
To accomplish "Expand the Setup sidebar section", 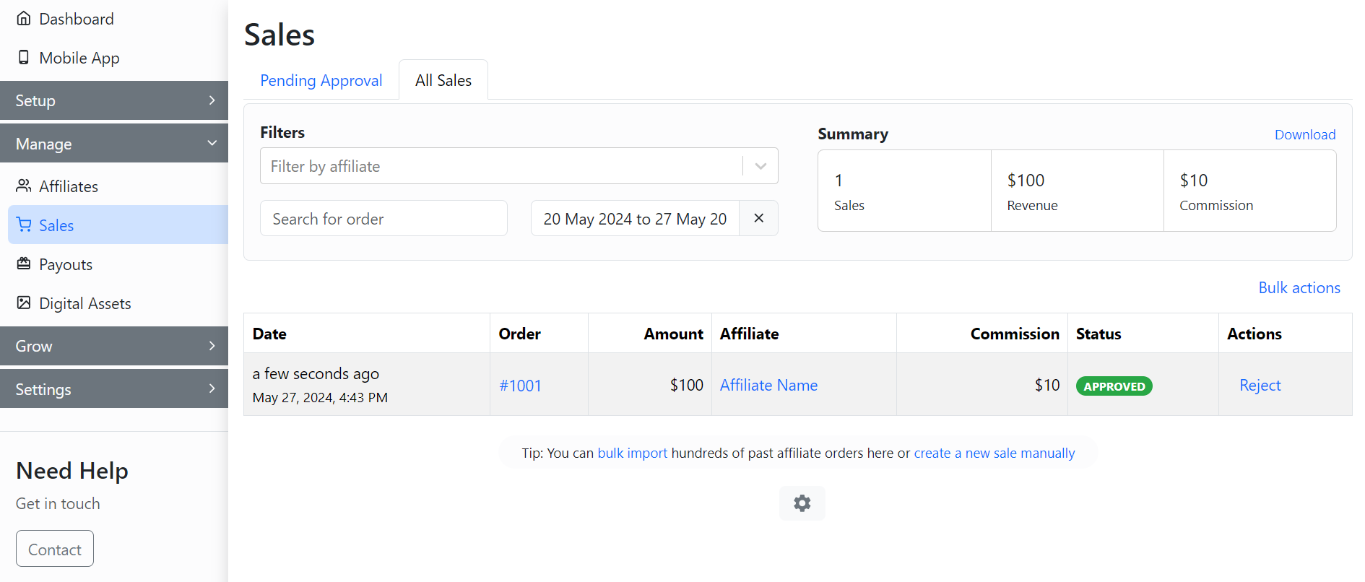I will pos(114,100).
